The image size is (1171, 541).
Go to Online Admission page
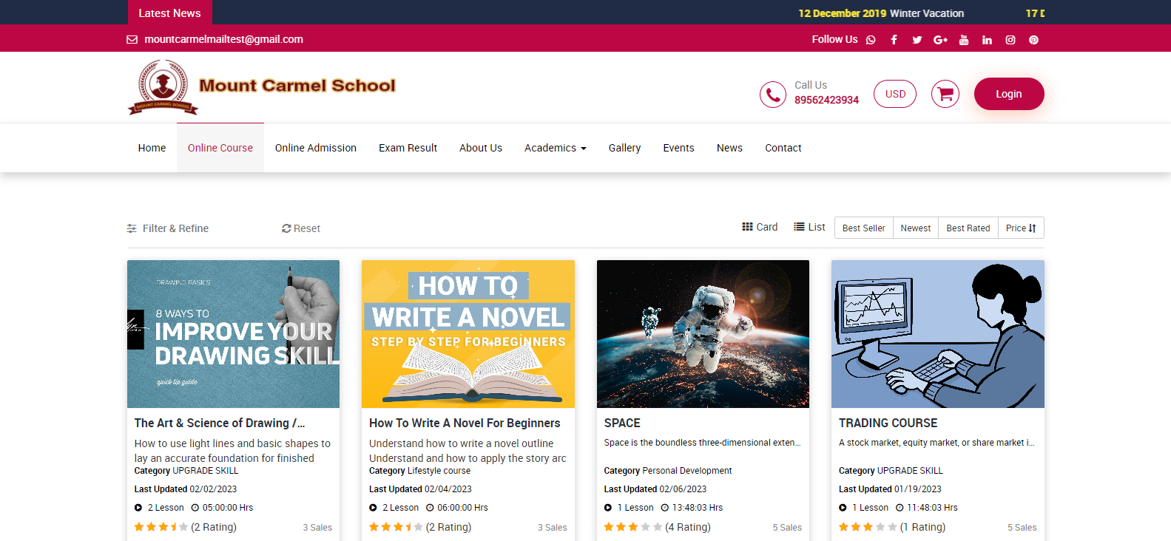315,148
